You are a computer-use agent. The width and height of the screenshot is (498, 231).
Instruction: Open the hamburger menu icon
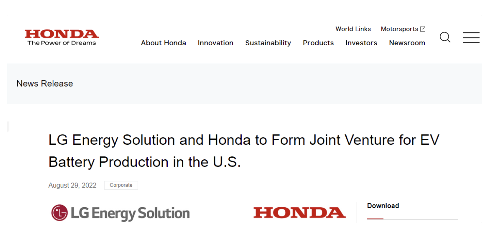(471, 38)
